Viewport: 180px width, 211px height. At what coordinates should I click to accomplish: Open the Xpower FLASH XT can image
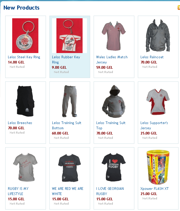(158, 167)
